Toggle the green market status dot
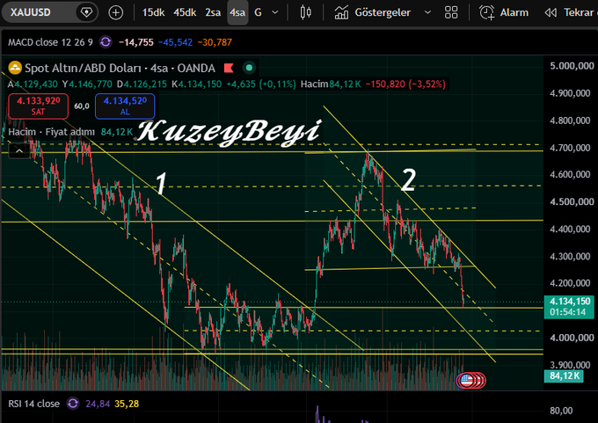 tap(249, 68)
